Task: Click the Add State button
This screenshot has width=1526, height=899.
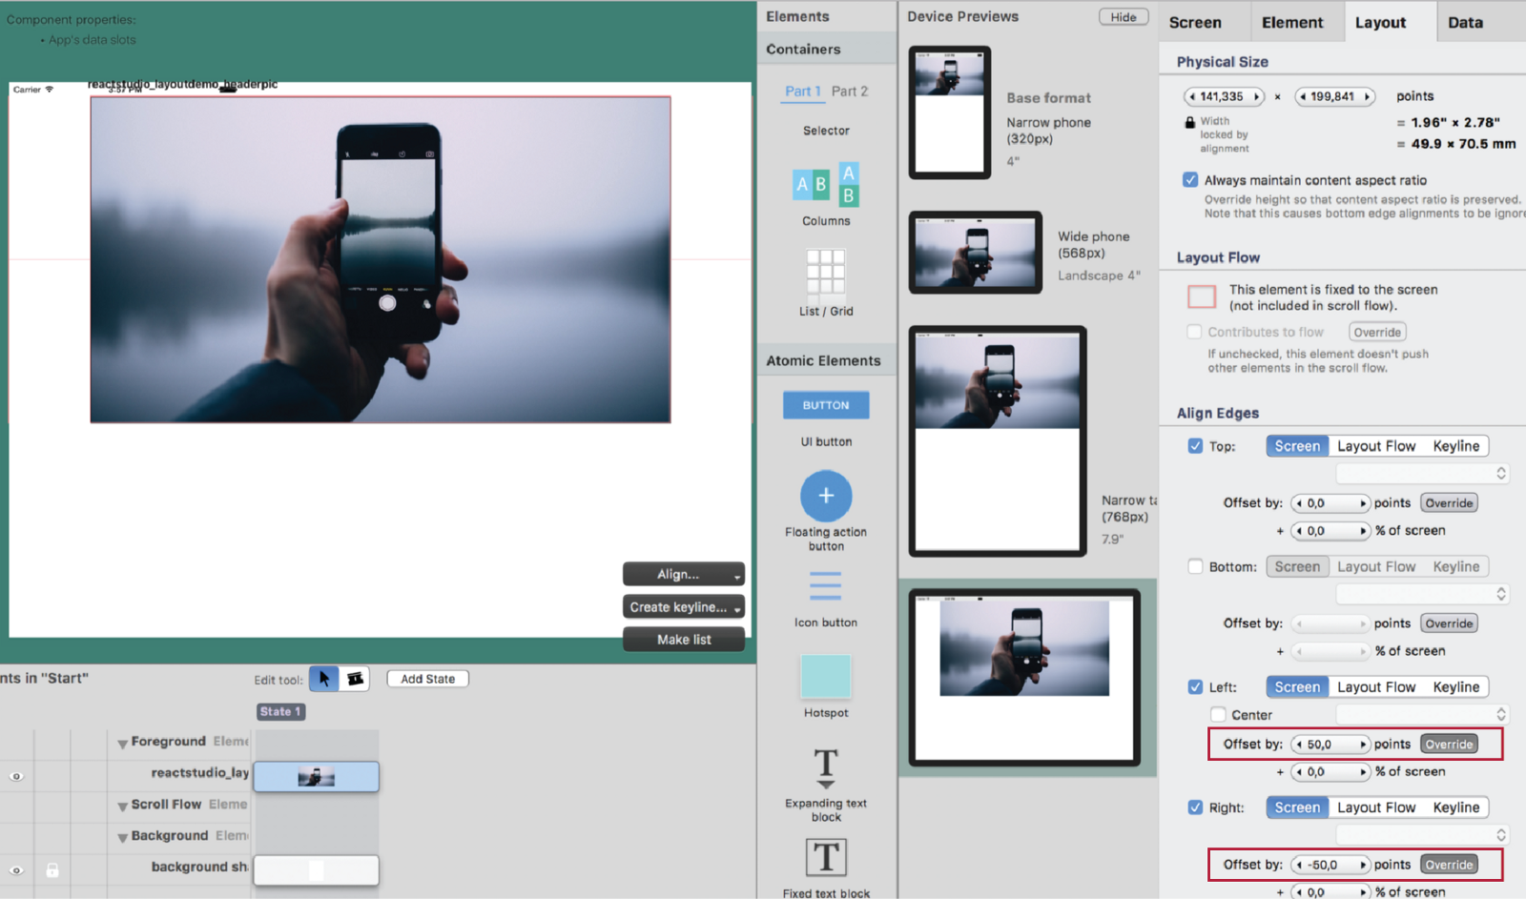Action: click(x=427, y=679)
